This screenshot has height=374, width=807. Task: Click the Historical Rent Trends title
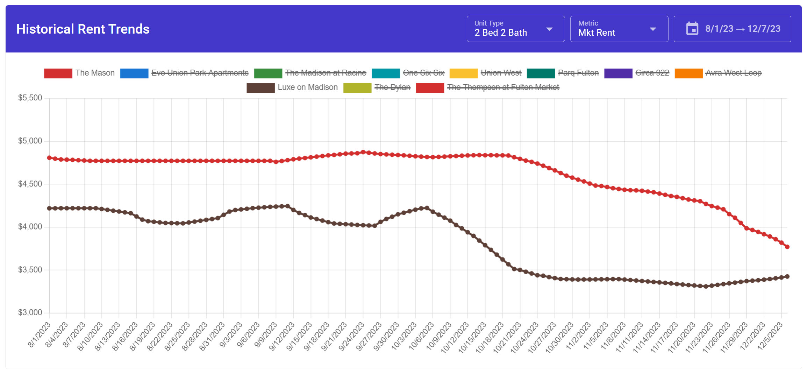coord(83,29)
